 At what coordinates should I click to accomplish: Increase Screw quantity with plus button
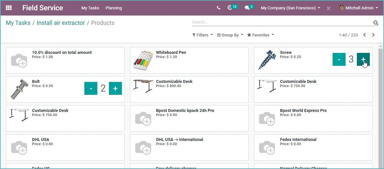[363, 59]
